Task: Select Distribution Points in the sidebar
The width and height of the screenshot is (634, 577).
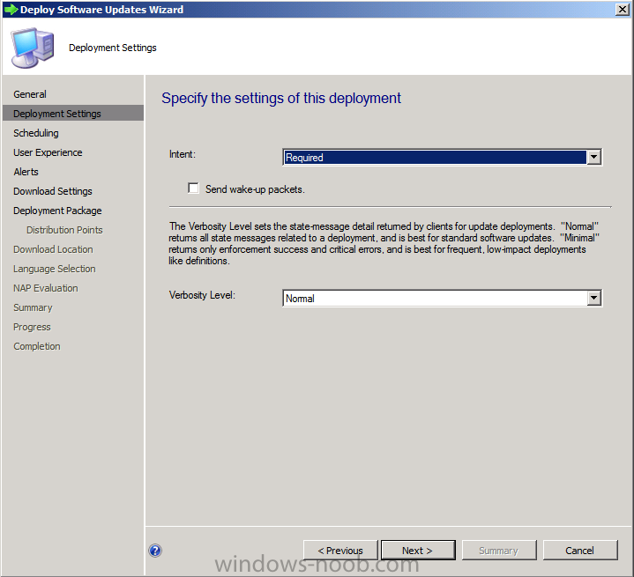Action: pos(64,230)
